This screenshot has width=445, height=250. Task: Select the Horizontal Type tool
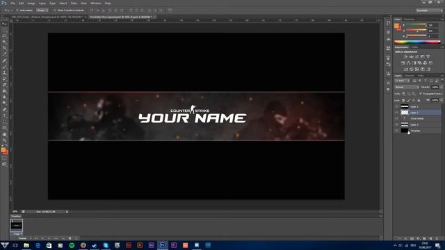pos(4,116)
